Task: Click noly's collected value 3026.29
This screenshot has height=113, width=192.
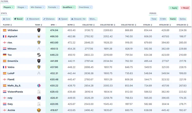Action: 89,98
